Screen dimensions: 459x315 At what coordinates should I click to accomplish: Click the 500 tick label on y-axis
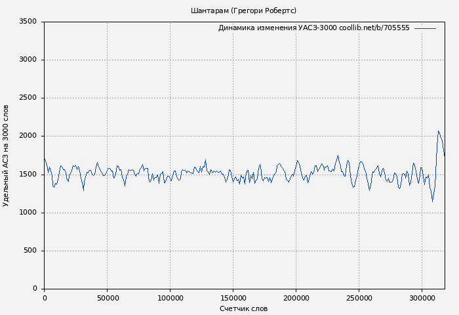click(30, 251)
